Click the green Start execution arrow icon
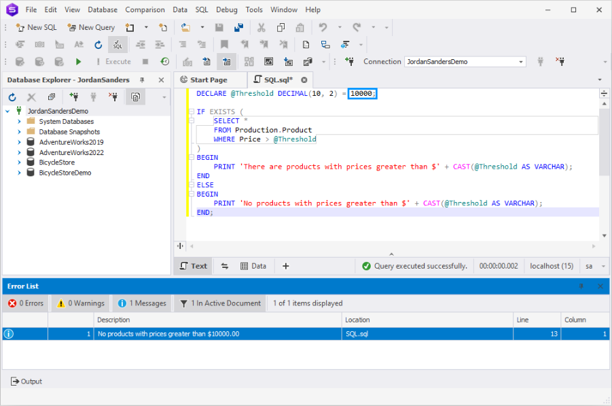612x406 pixels. [x=79, y=61]
